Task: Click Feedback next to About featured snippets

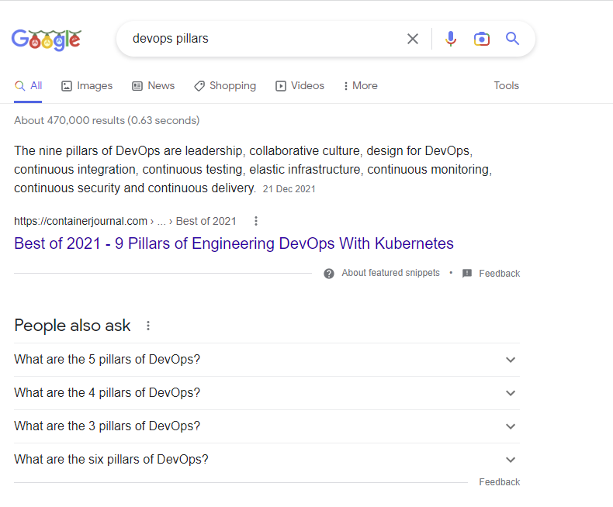Action: [x=499, y=274]
